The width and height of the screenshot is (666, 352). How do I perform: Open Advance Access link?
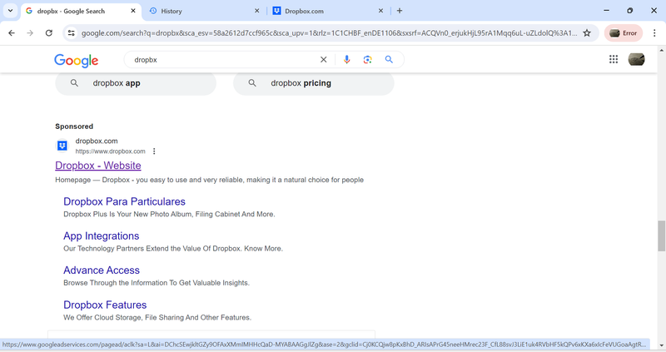tap(102, 270)
